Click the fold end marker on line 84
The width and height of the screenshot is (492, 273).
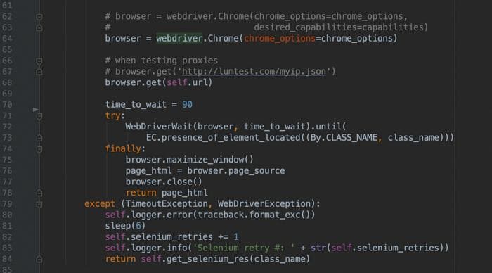pos(39,259)
